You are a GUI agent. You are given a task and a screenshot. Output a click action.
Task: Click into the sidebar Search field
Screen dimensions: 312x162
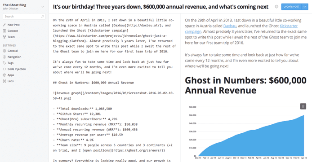pyautogui.click(x=24, y=17)
